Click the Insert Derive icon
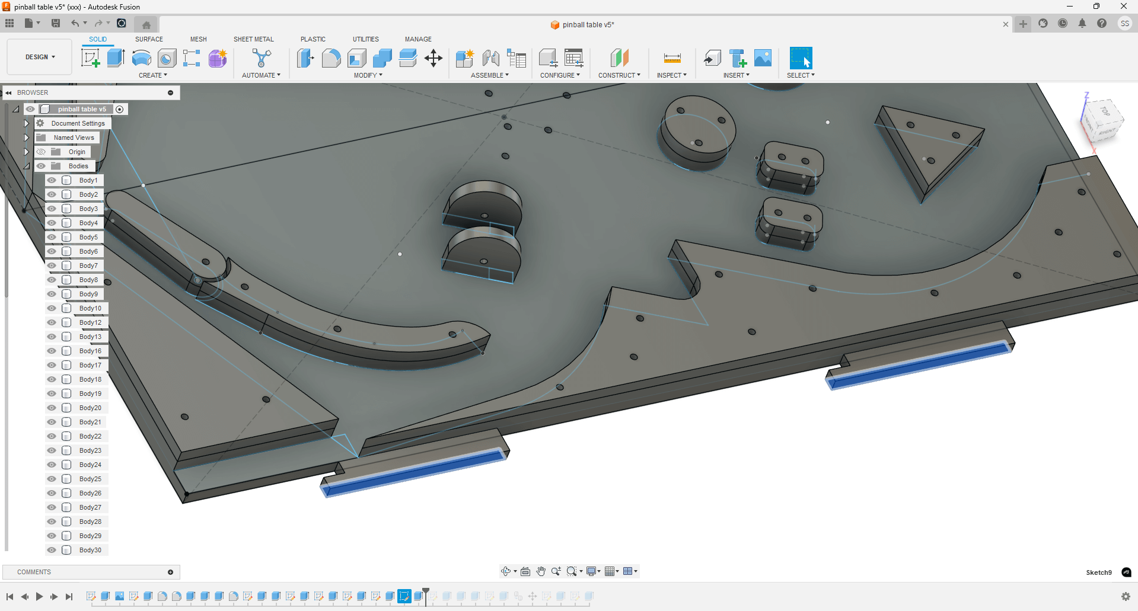This screenshot has height=611, width=1138. coord(712,58)
